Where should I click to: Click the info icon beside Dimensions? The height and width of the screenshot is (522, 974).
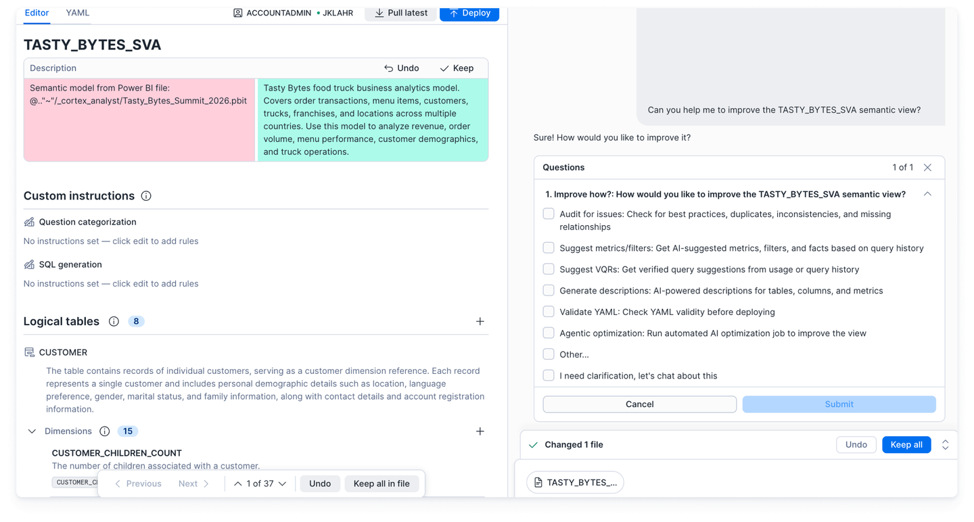pyautogui.click(x=104, y=431)
